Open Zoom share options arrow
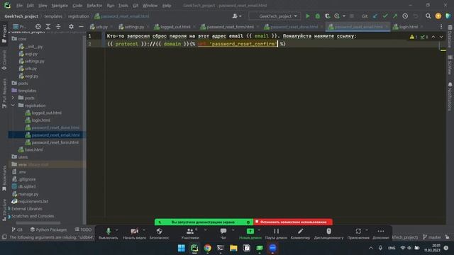 (259, 230)
